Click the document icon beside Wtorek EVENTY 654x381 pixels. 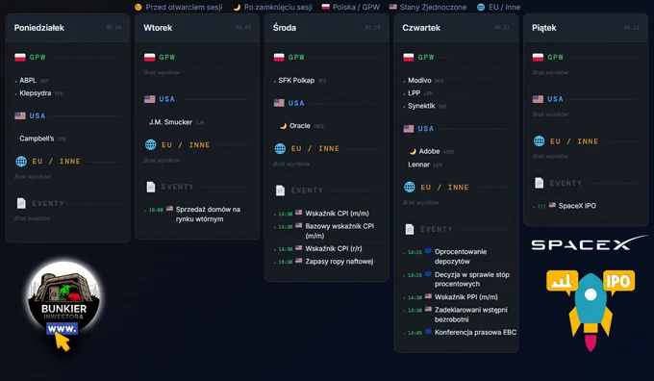click(151, 187)
